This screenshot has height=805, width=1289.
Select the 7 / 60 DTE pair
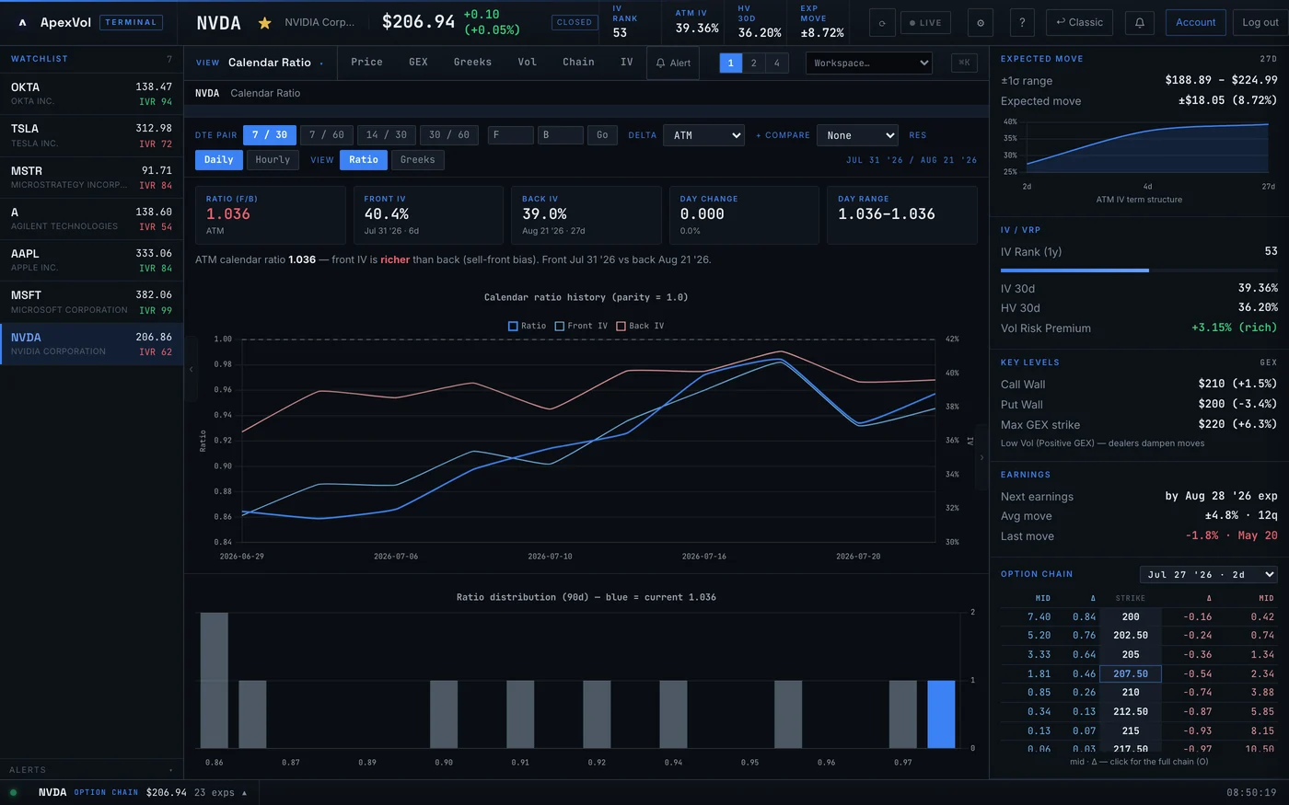(x=327, y=135)
